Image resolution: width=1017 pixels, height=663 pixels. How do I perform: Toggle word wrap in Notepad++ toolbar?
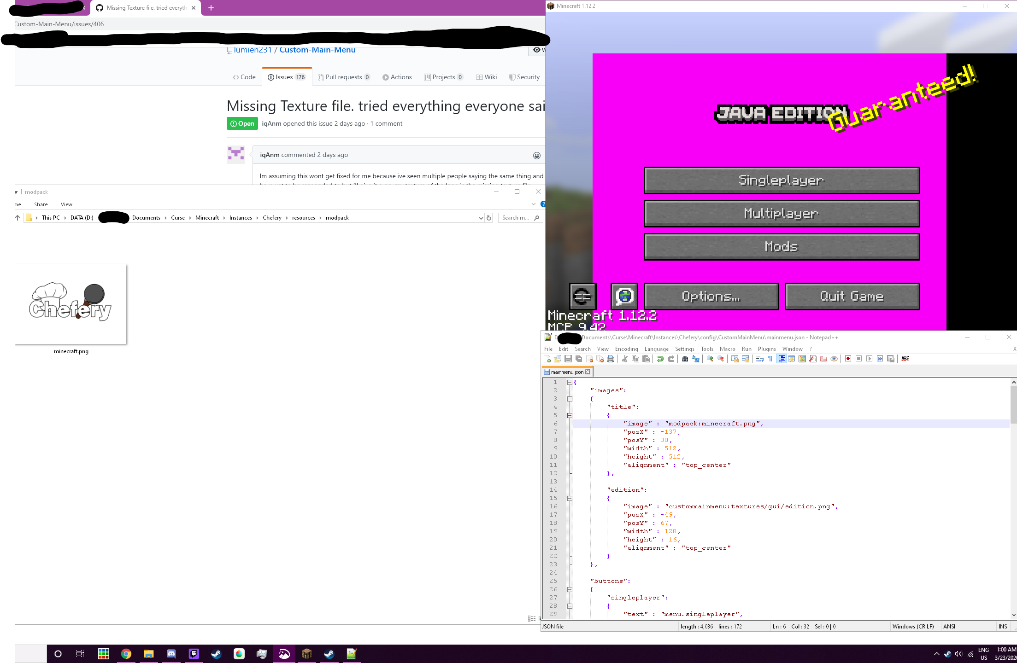click(x=760, y=359)
